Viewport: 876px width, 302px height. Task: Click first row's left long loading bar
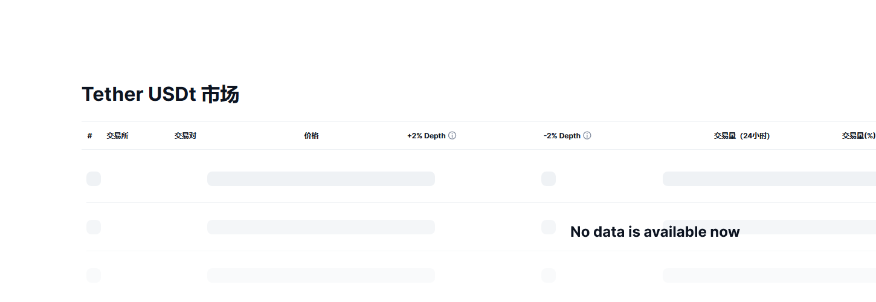click(321, 179)
